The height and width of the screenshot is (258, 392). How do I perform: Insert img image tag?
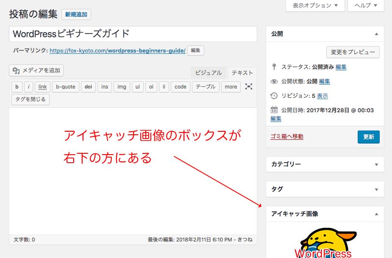tap(122, 87)
